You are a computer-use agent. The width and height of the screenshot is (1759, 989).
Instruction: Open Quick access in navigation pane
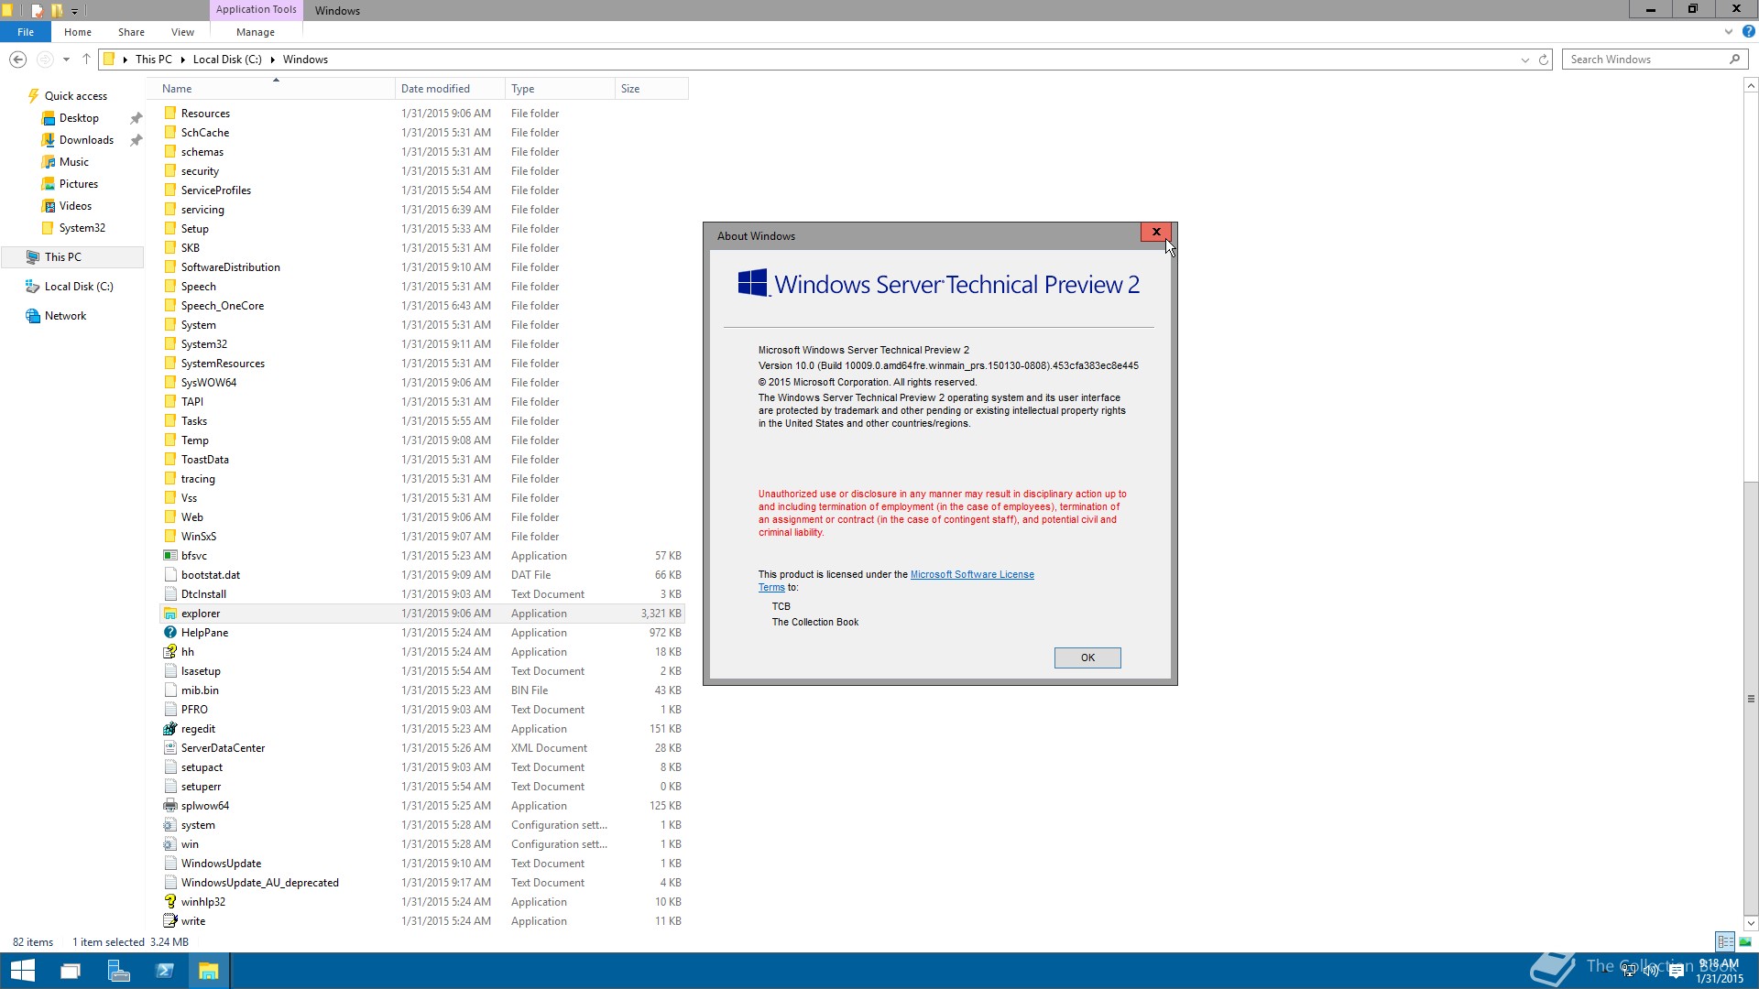pos(76,96)
